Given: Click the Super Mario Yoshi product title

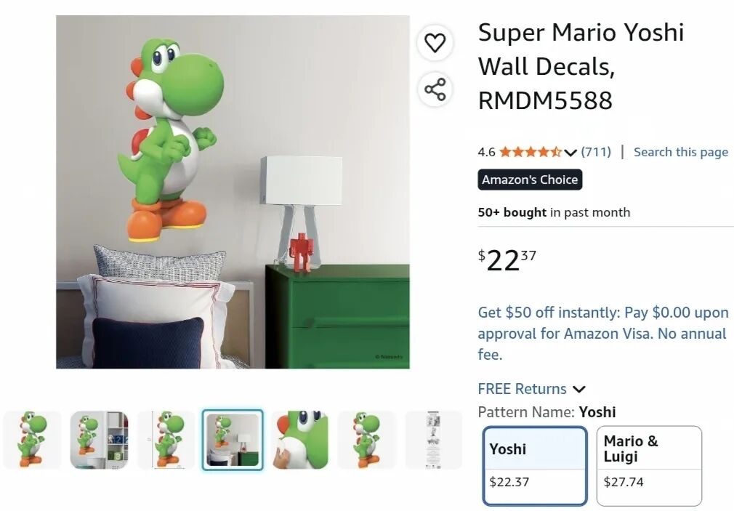Looking at the screenshot, I should click(x=581, y=66).
